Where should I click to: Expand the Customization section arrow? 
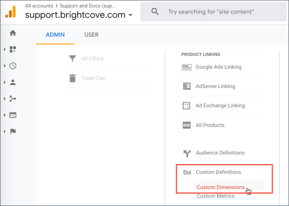[5, 49]
